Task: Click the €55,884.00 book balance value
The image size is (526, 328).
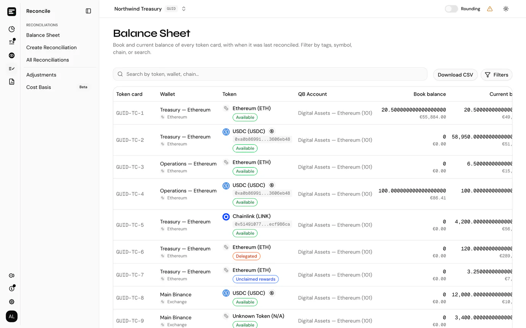Action: point(433,117)
